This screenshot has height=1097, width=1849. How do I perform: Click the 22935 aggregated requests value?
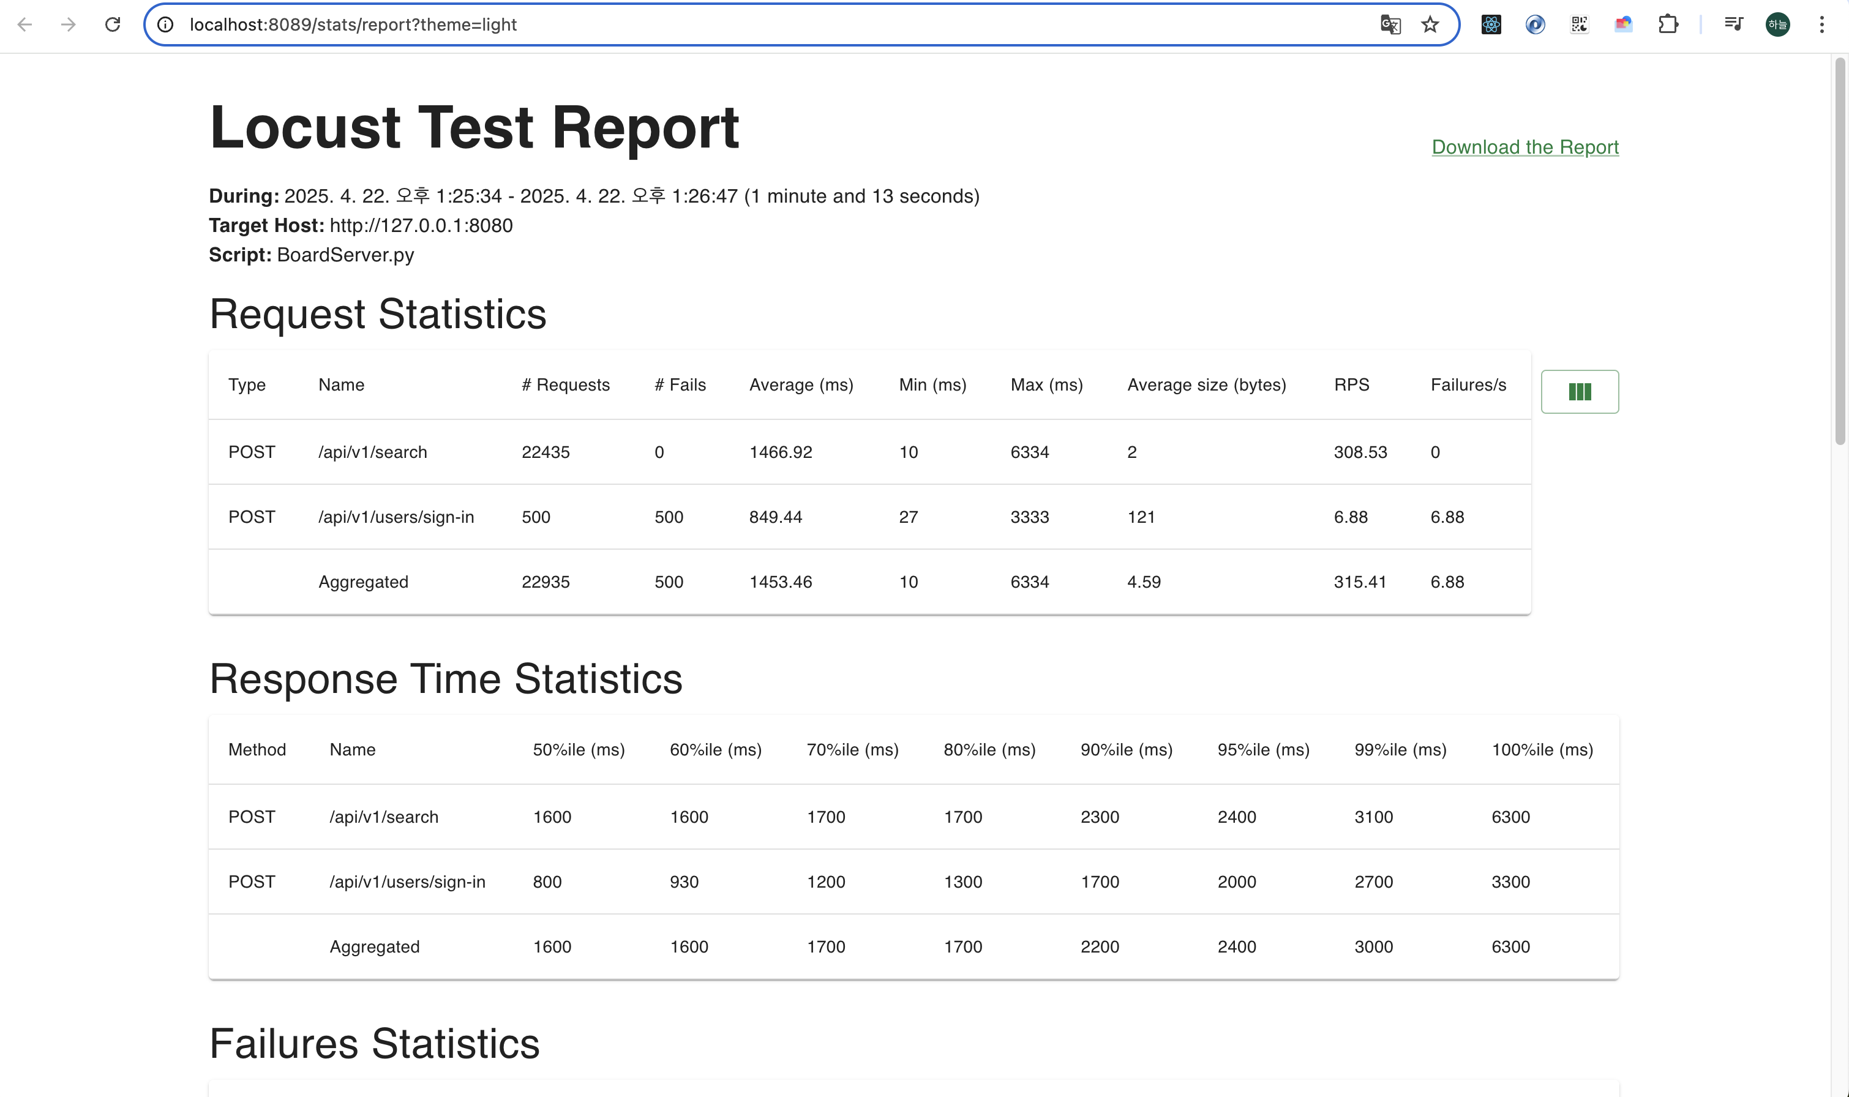tap(546, 583)
